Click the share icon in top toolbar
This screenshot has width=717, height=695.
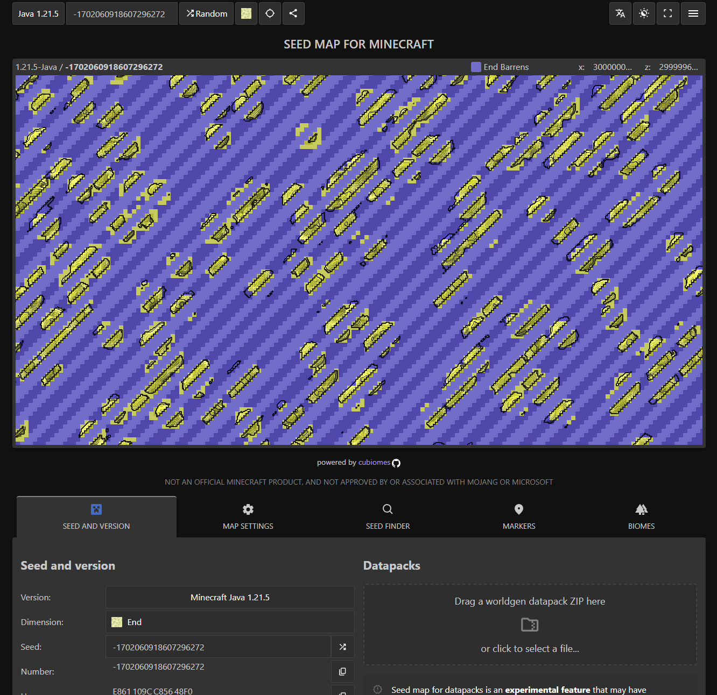click(x=293, y=13)
